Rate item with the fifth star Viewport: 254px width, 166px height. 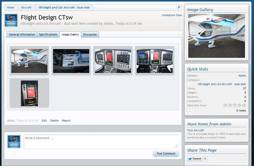point(244,105)
